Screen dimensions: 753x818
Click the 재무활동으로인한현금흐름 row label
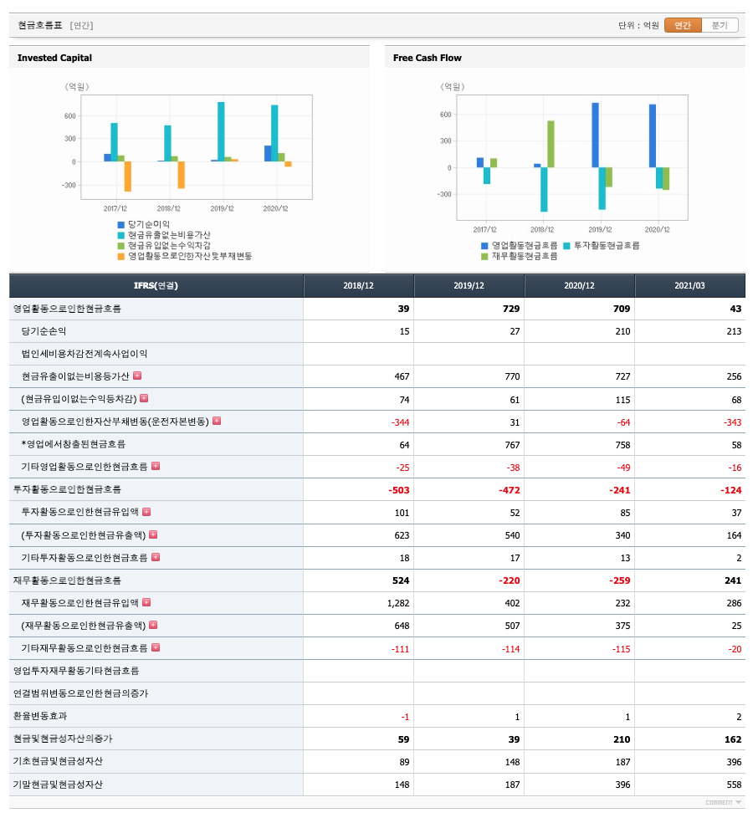pos(67,580)
